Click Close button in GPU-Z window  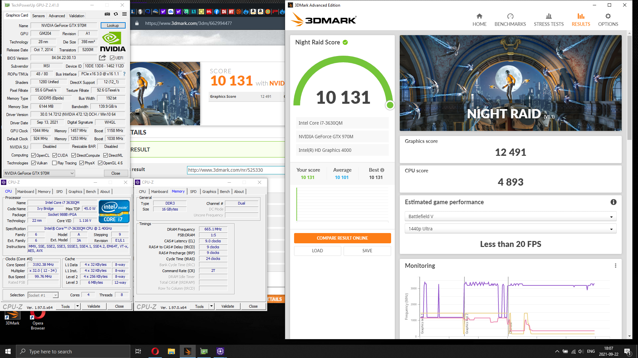[x=116, y=173]
